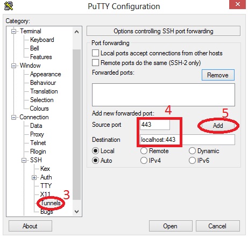
Task: Open the Telnet category
Action: (x=38, y=143)
